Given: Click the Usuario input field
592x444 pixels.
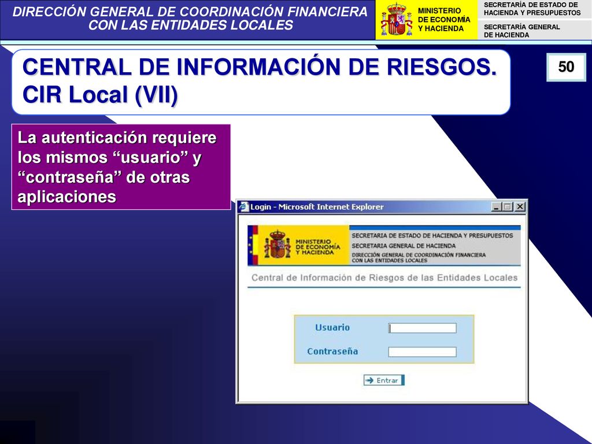Looking at the screenshot, I should click(x=422, y=328).
